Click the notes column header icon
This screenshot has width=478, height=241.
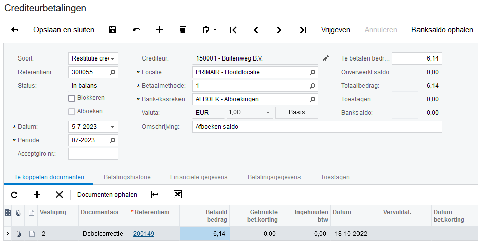coord(31,213)
